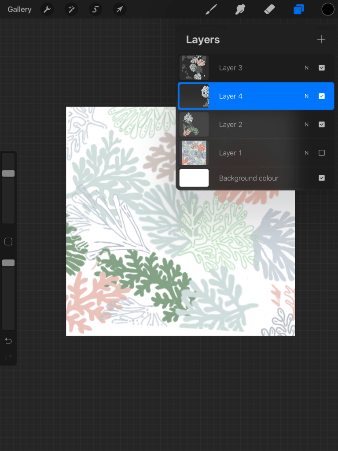The width and height of the screenshot is (338, 451).
Task: Close the Layers panel via layers icon
Action: coord(299,9)
